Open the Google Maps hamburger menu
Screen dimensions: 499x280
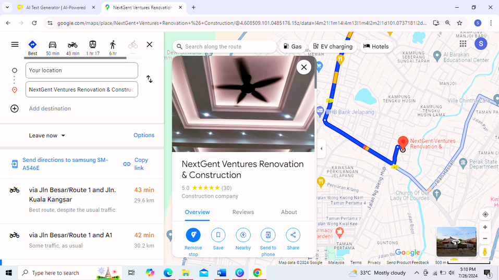click(15, 44)
